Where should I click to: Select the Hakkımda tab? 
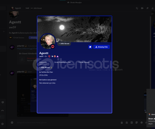pyautogui.click(x=43, y=62)
